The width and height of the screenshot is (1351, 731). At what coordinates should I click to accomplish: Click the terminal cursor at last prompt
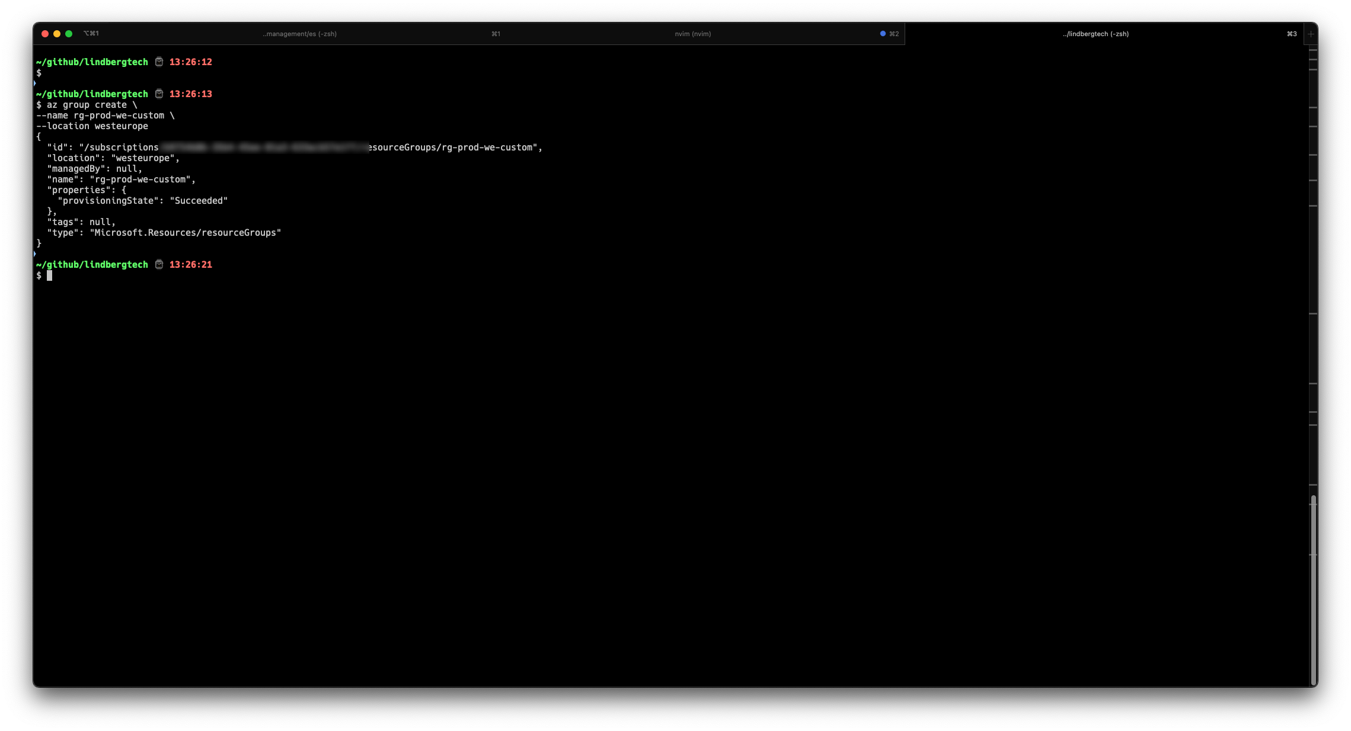[50, 275]
